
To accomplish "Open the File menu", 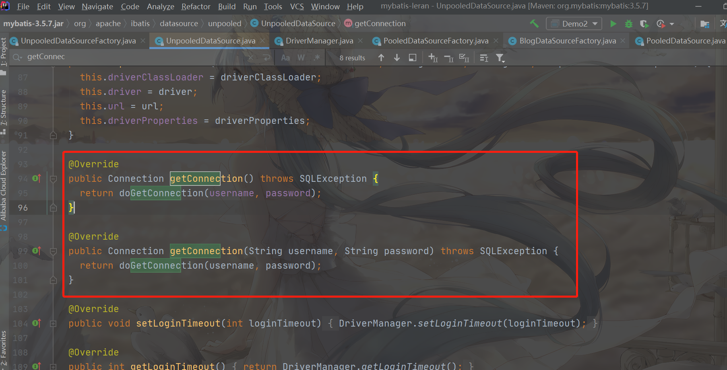I will coord(23,6).
